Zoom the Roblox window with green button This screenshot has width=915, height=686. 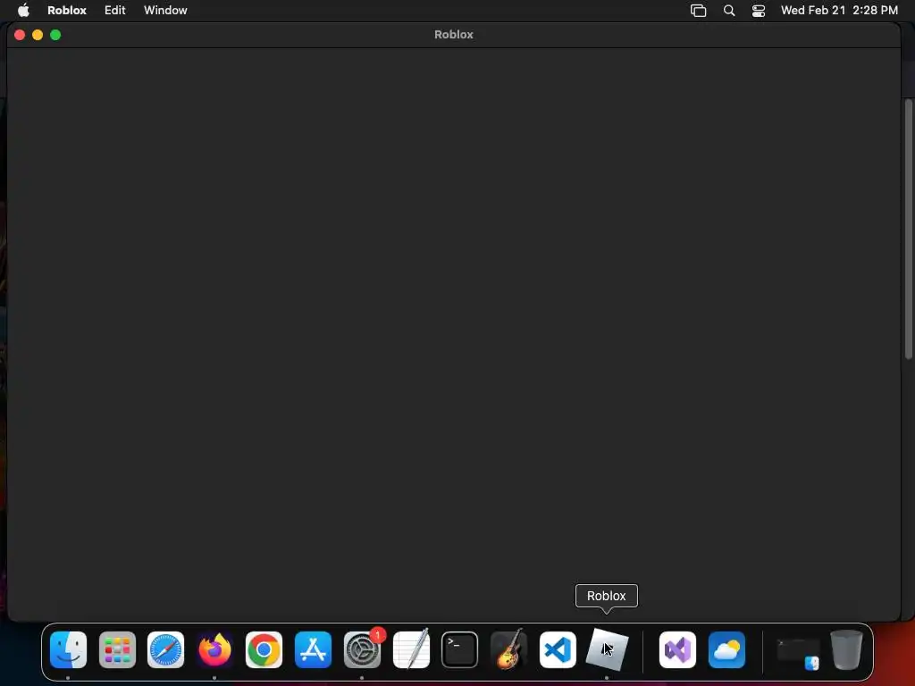[55, 35]
